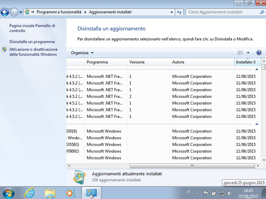Open Pagina iniziale Pannello di controllo link
This screenshot has width=266, height=199.
coord(32,28)
